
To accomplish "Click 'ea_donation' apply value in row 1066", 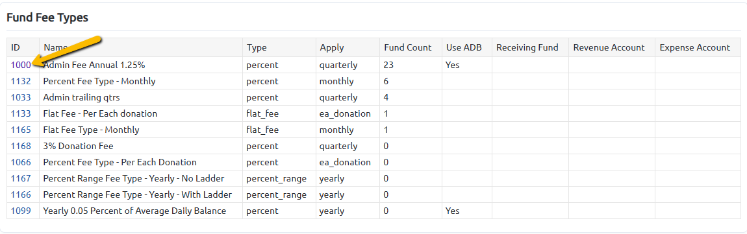I will pos(345,162).
